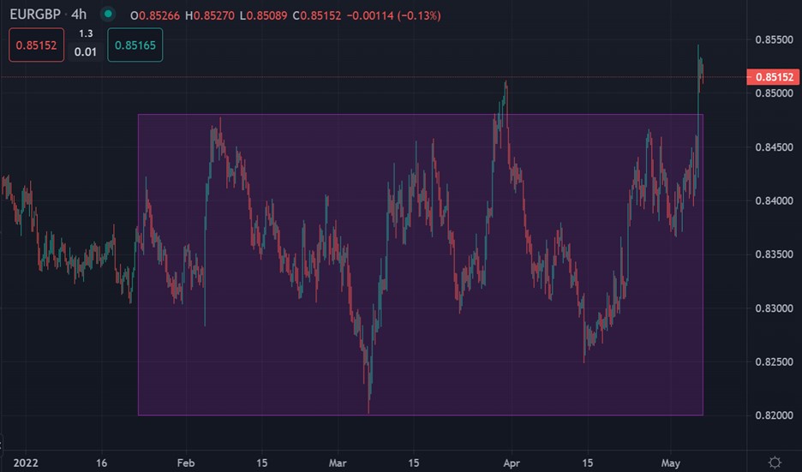Click the 16 date label on time axis
This screenshot has width=802, height=472.
click(102, 463)
